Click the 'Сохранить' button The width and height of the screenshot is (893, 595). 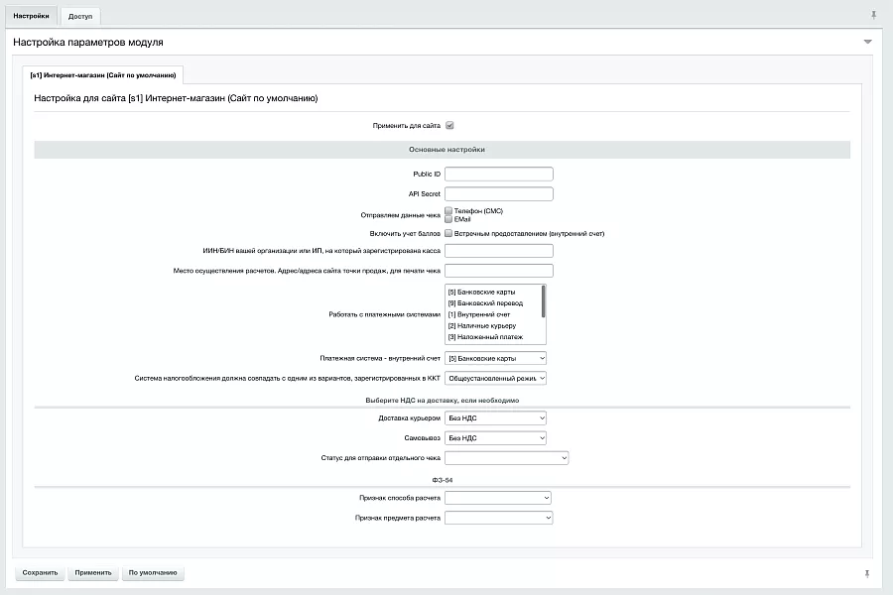coord(40,573)
